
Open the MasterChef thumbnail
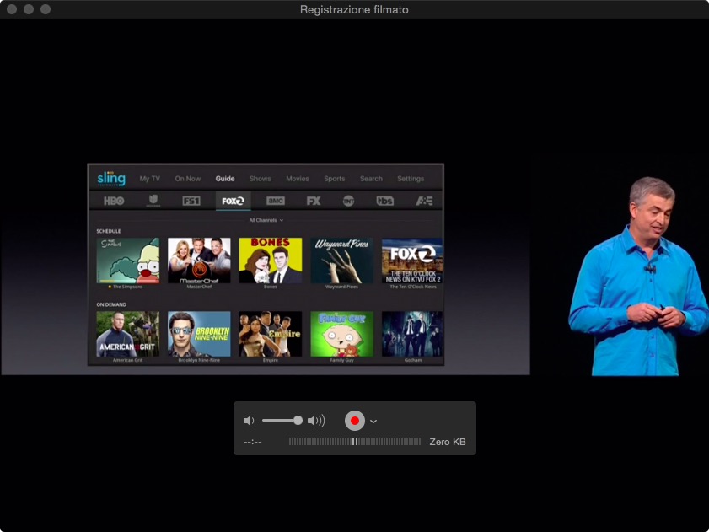[199, 261]
